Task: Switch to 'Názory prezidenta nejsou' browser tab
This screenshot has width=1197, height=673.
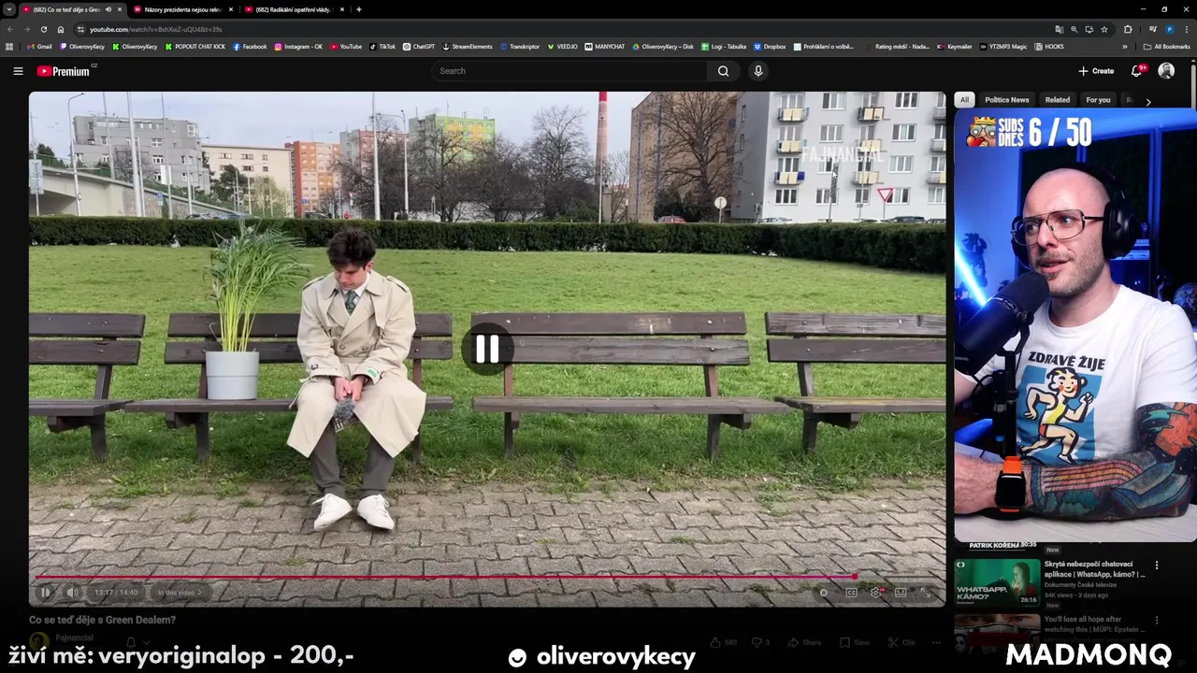Action: 183,9
